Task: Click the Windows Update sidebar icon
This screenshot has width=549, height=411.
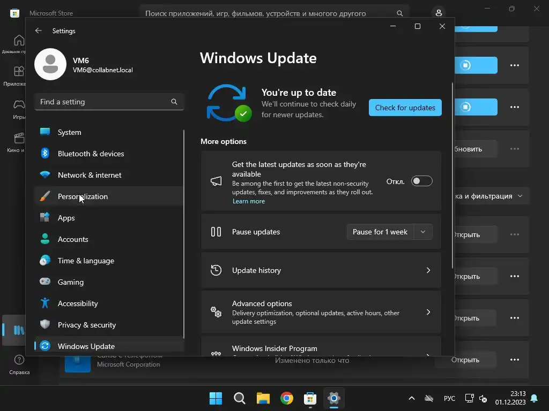Action: [45, 346]
